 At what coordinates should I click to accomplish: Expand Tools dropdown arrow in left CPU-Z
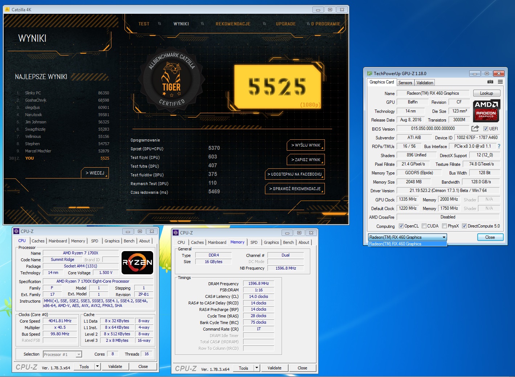pyautogui.click(x=97, y=366)
